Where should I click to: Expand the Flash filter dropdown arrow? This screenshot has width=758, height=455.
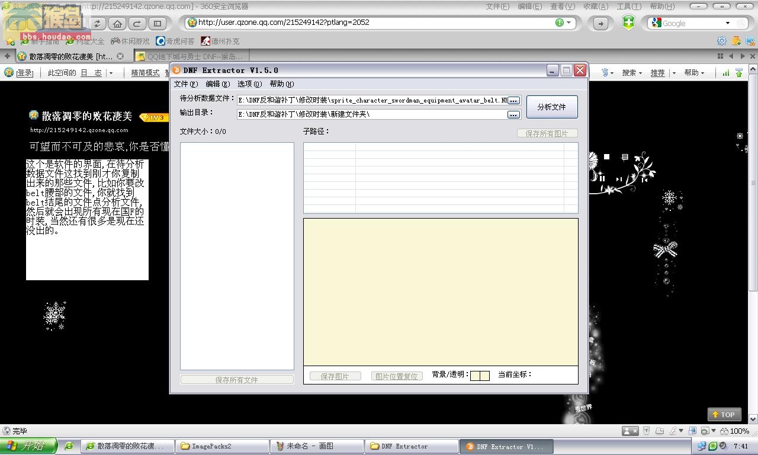pos(681,431)
